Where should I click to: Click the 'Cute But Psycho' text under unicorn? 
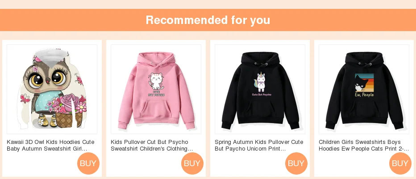tap(262, 94)
